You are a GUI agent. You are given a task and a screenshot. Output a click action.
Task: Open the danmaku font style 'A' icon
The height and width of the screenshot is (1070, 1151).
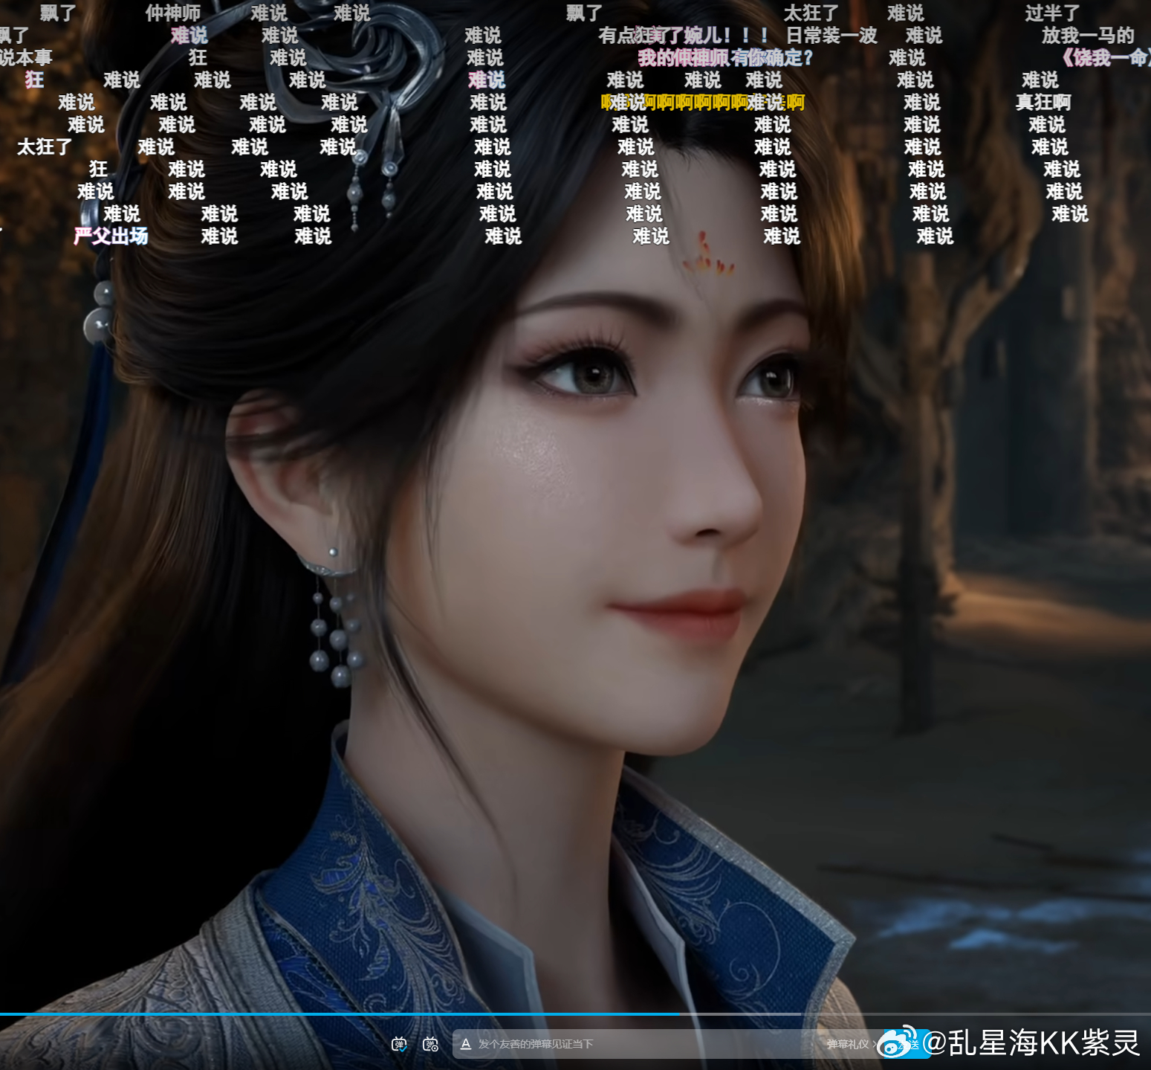click(466, 1044)
